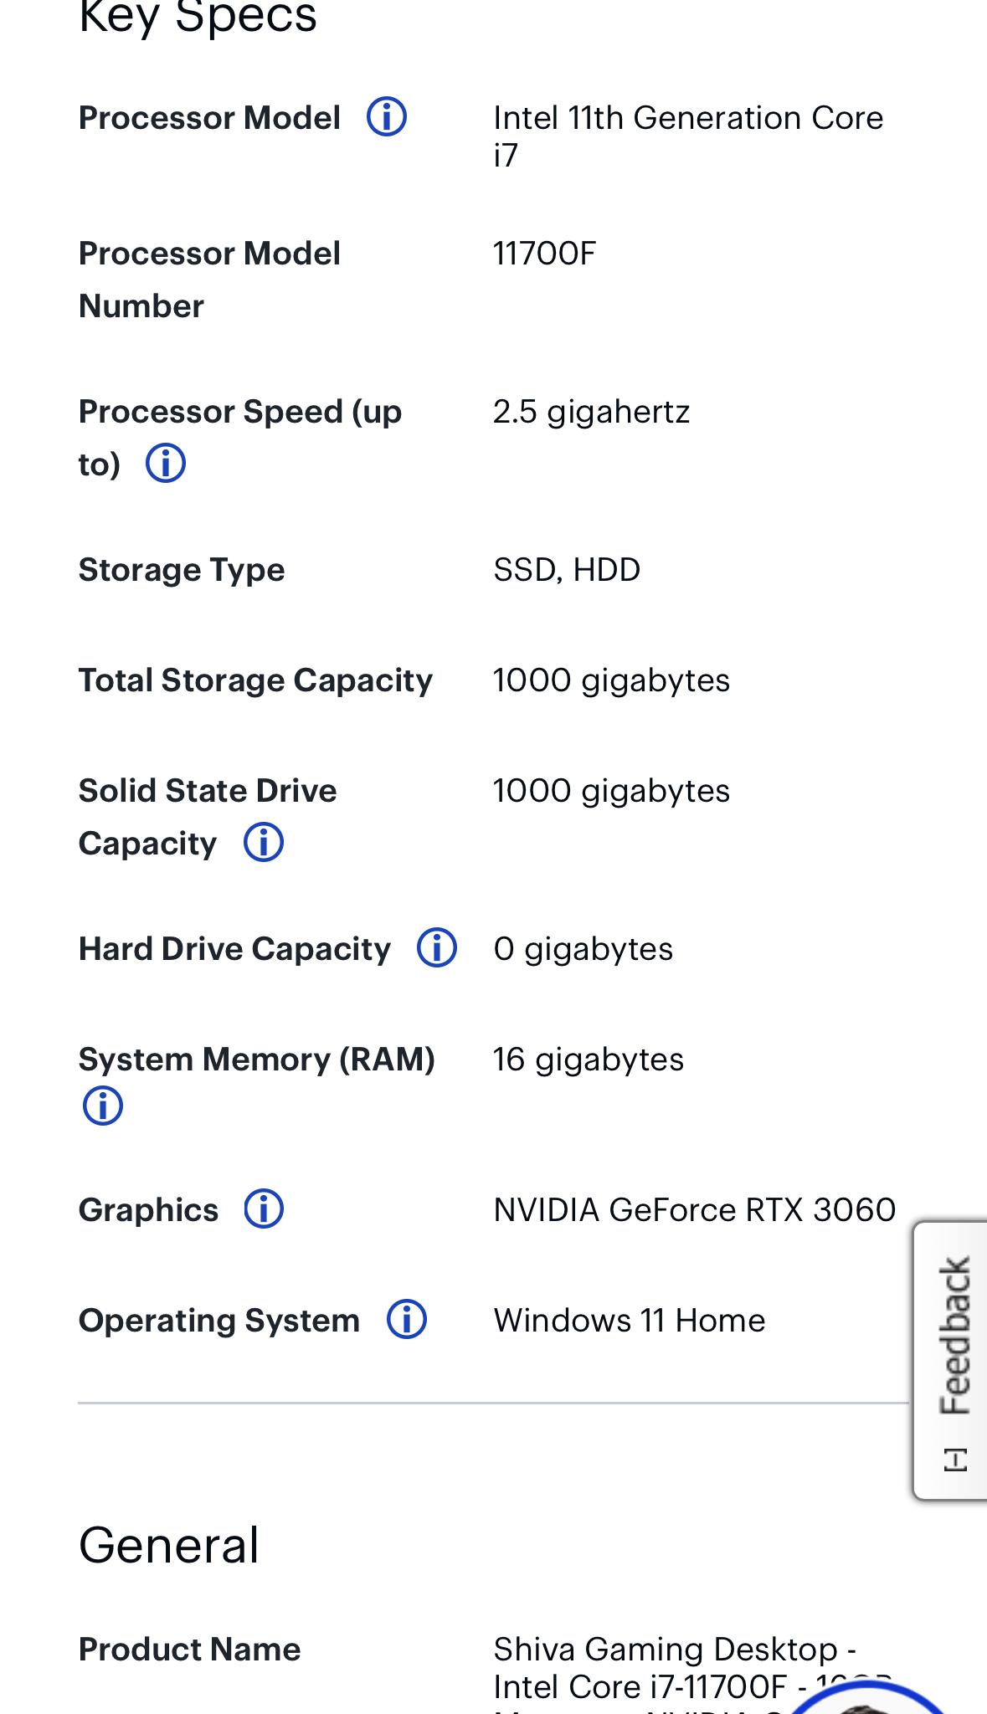
Task: Toggle the Processor Model info popover
Action: coord(388,117)
